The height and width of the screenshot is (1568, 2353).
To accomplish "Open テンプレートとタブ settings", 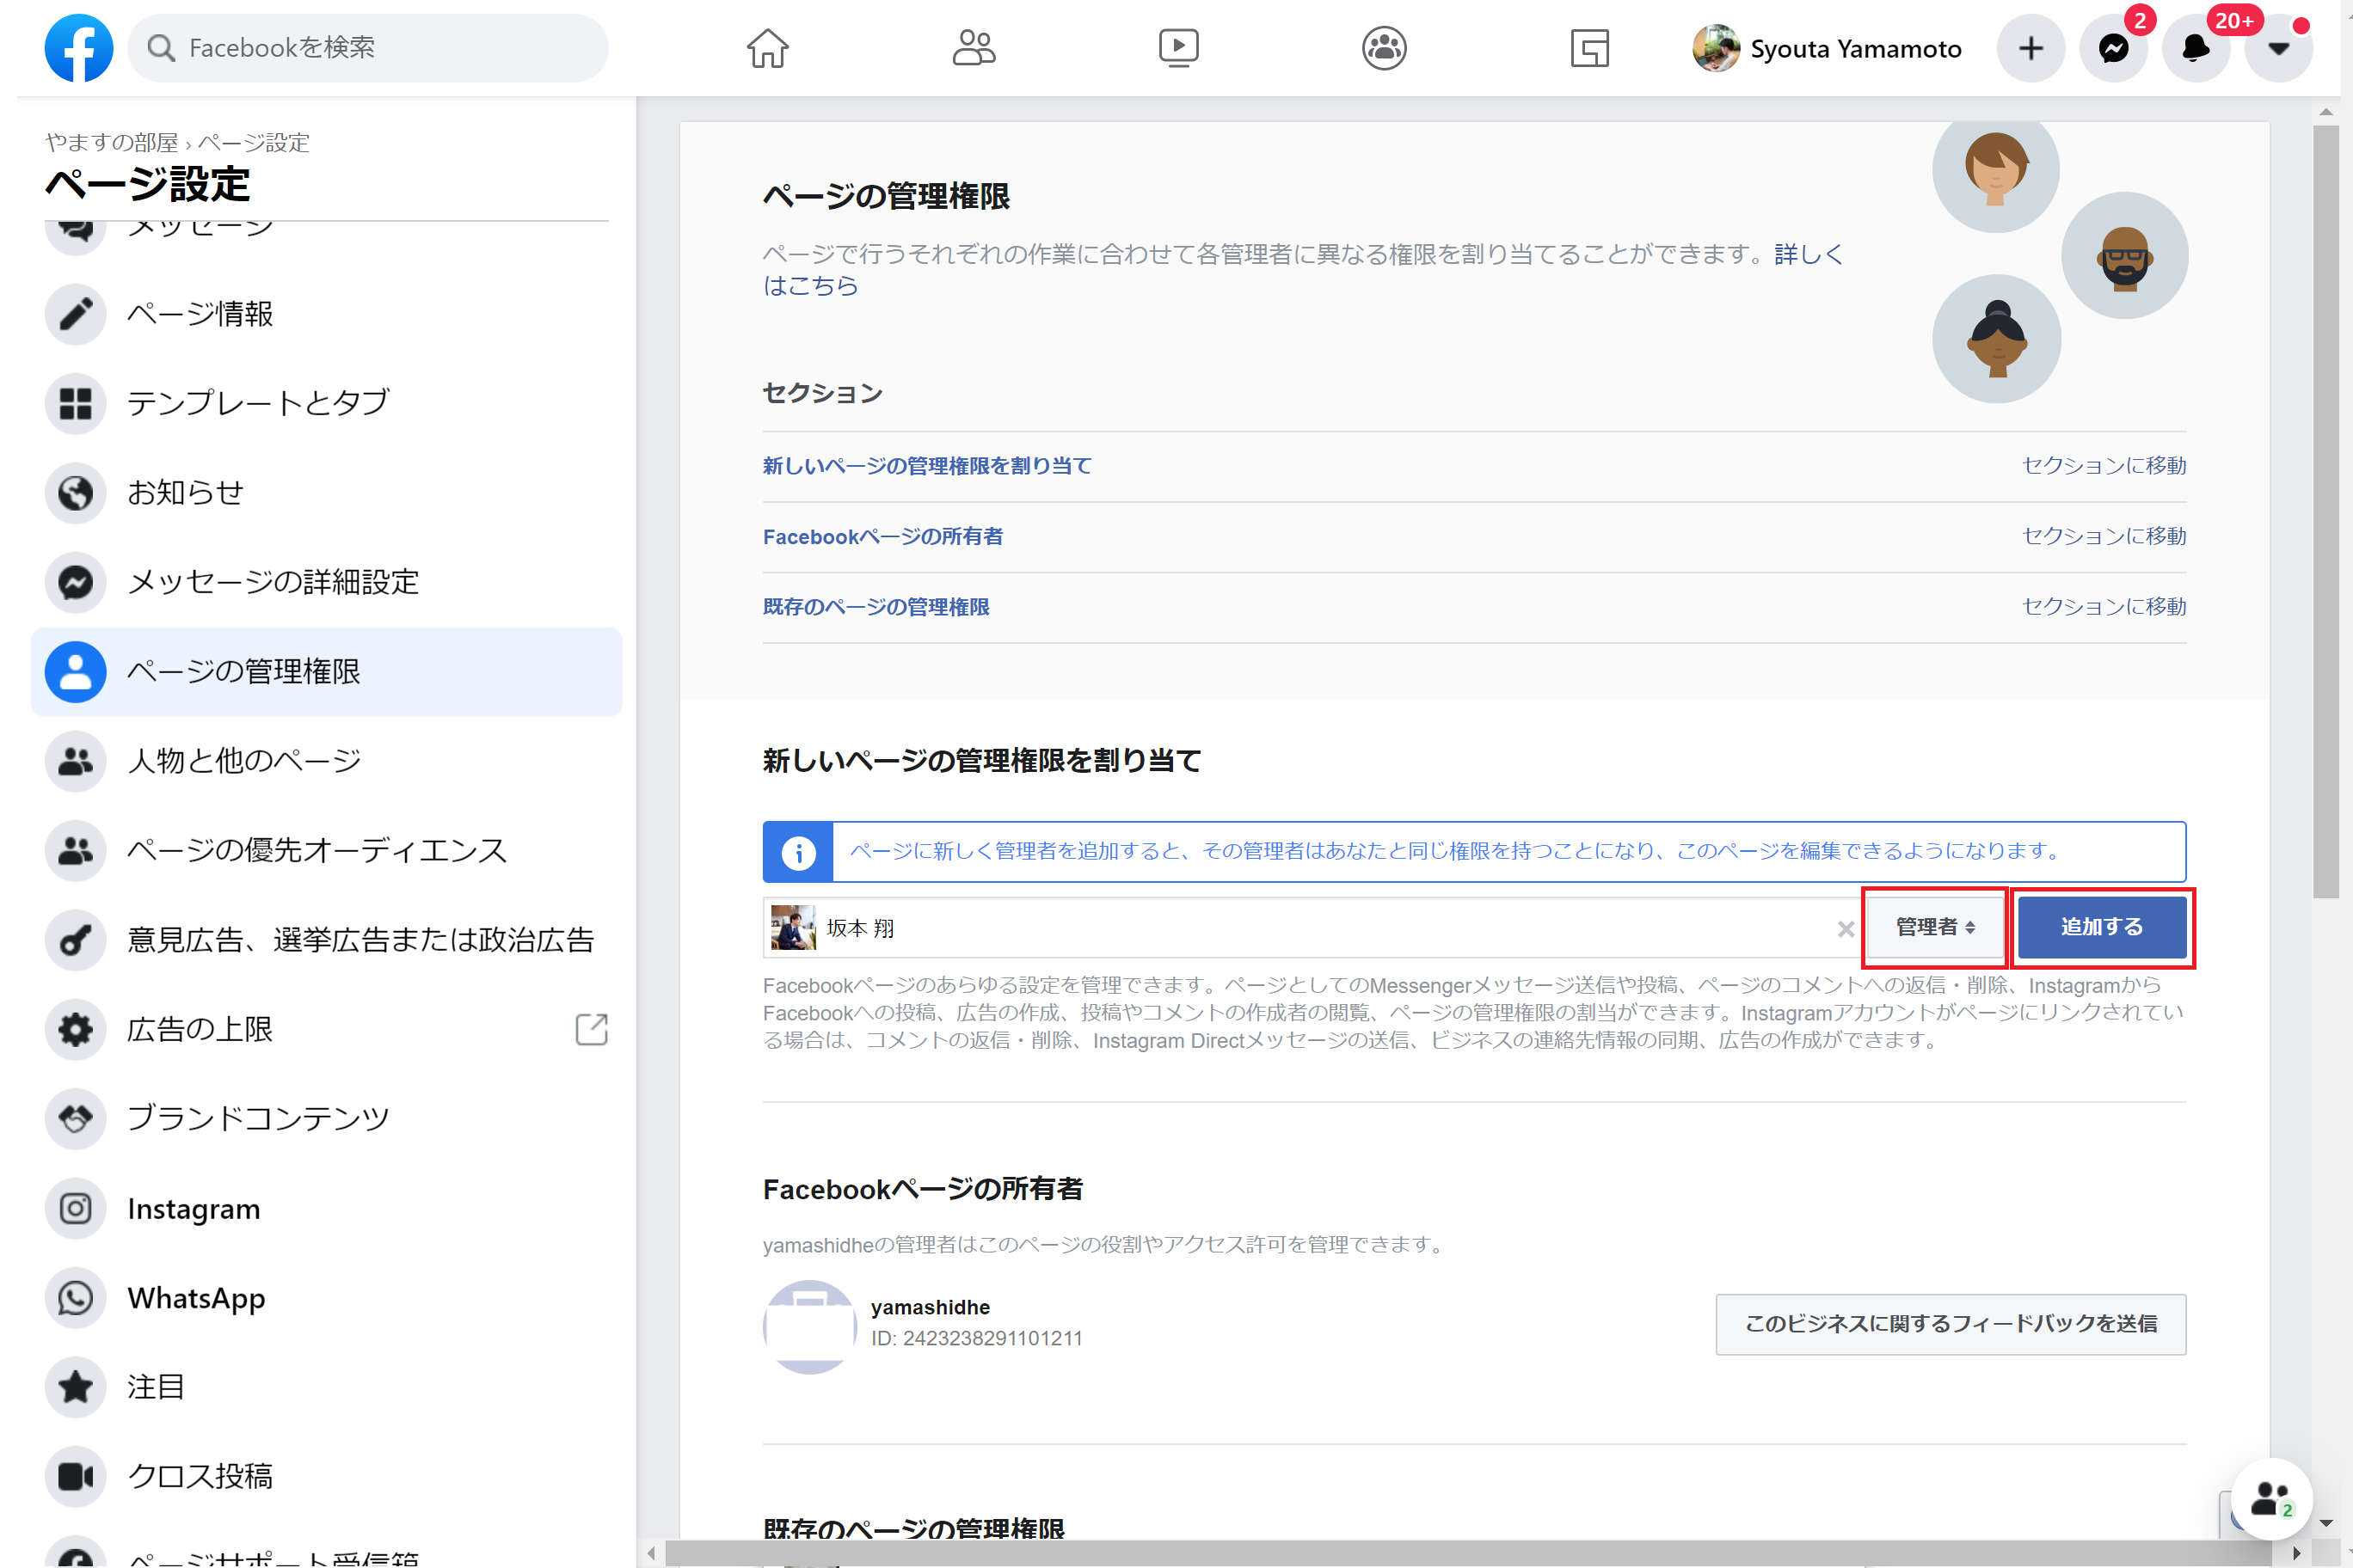I will click(326, 403).
